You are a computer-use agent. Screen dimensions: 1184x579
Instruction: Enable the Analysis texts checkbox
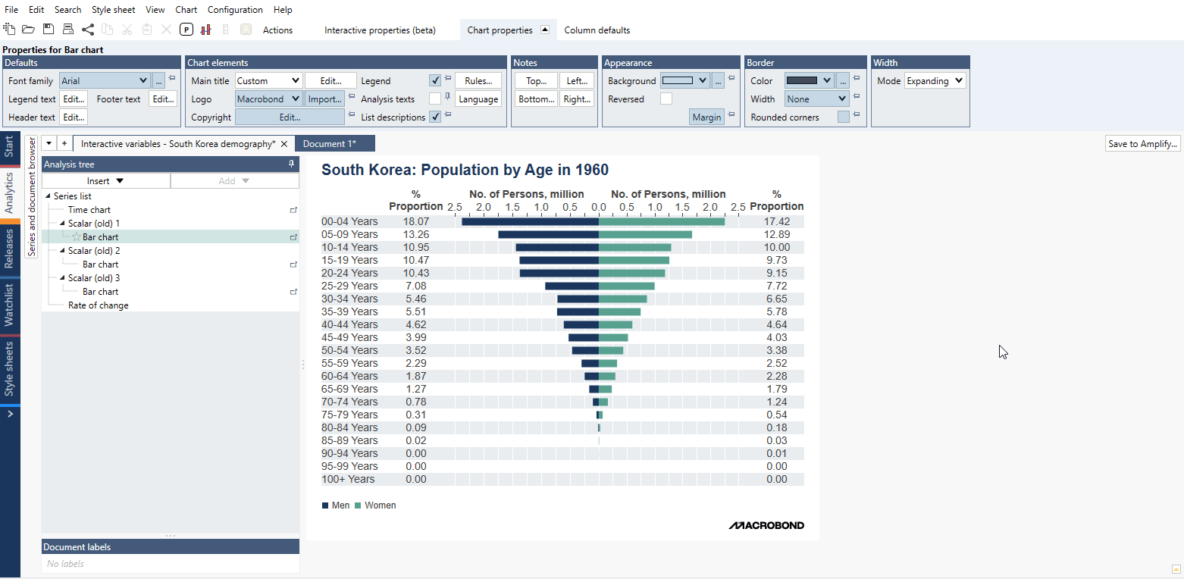(435, 99)
